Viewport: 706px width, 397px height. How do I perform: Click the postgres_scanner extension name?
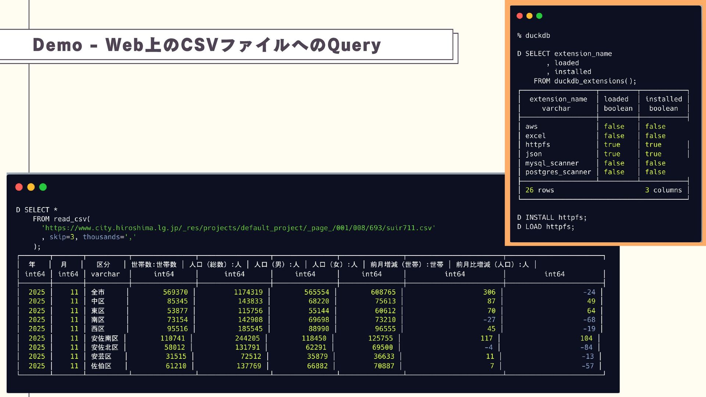pos(558,172)
